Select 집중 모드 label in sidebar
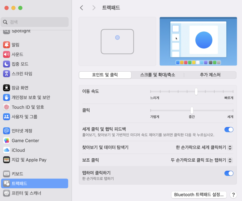 tap(20, 64)
